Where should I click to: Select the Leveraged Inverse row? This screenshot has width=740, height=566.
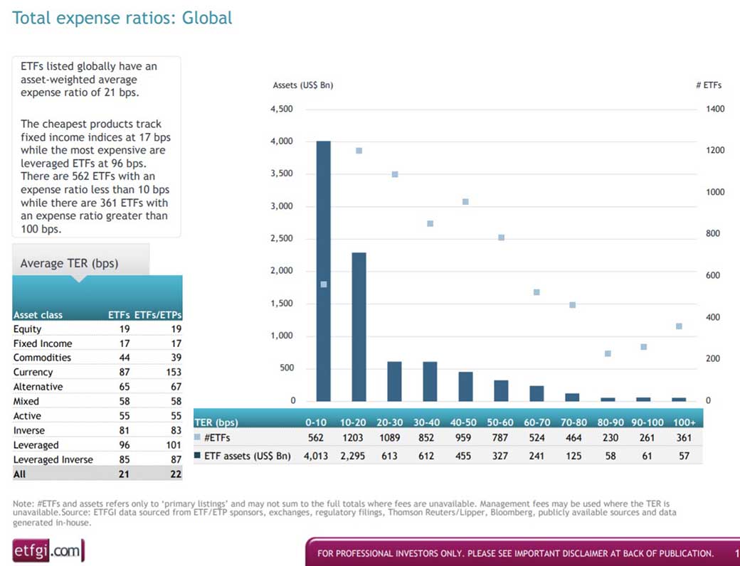point(97,459)
